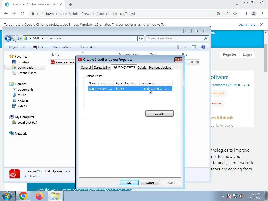Image resolution: width=268 pixels, height=201 pixels.
Task: Dismiss the Chrome update notice
Action: [261, 24]
